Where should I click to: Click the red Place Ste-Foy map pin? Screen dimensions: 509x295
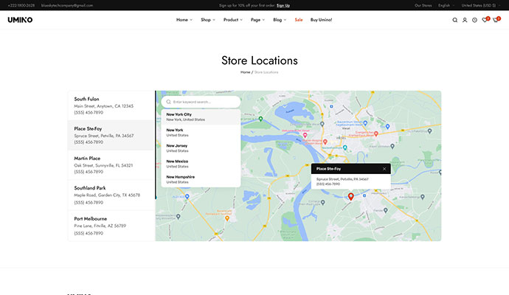(351, 196)
